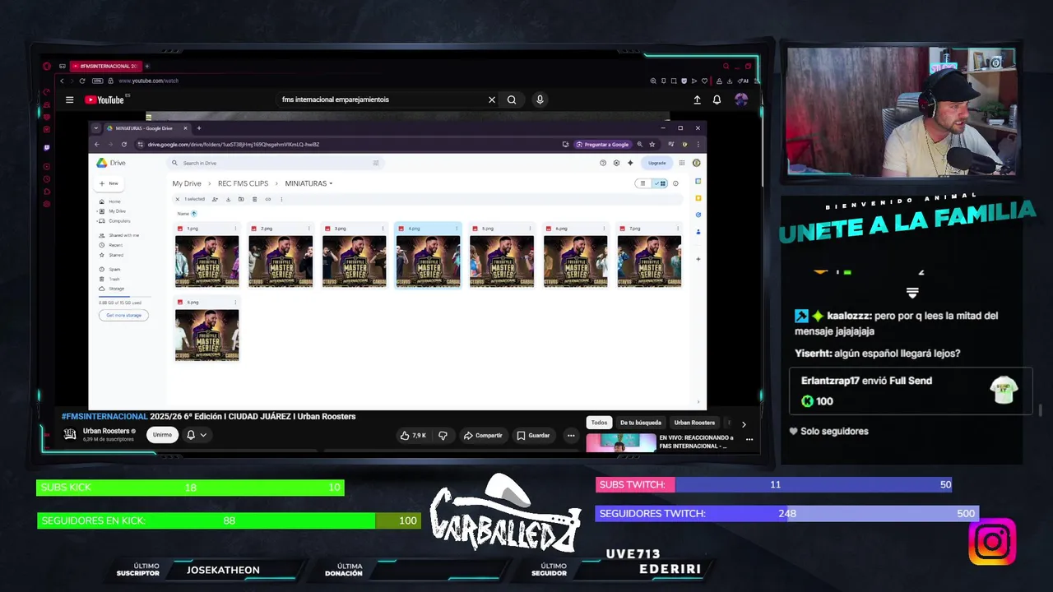
Task: Open Google apps grid in Drive
Action: pyautogui.click(x=683, y=163)
